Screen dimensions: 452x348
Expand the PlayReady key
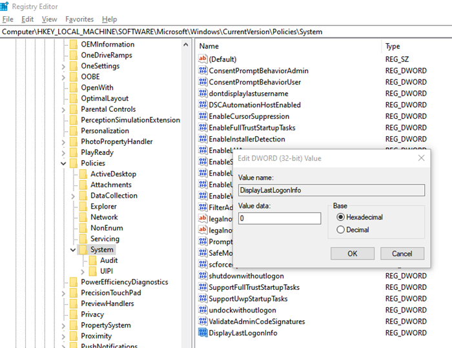click(x=63, y=153)
